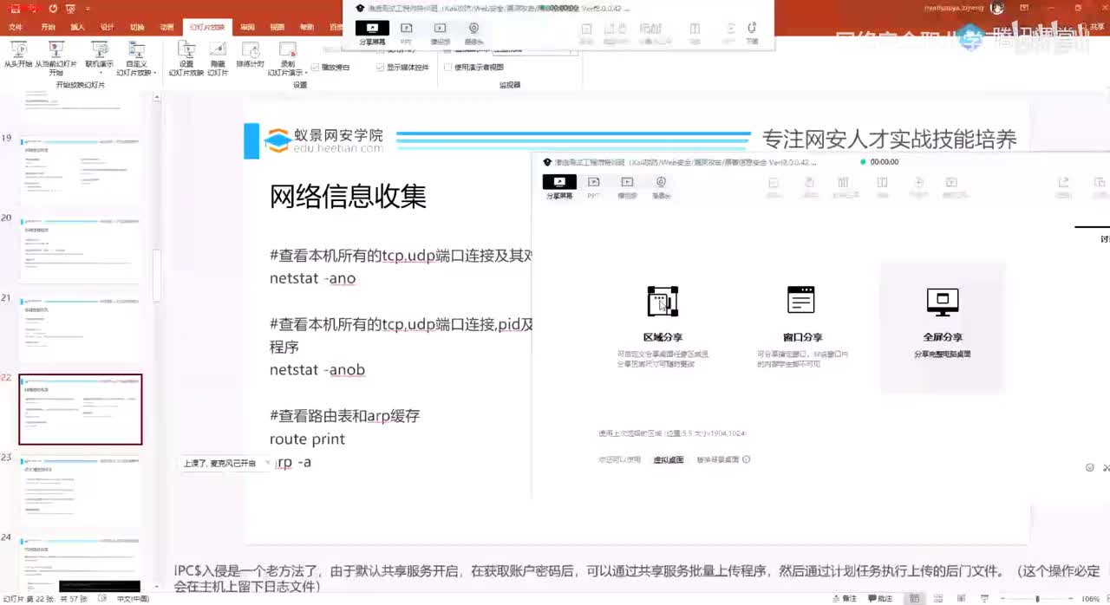Select slide 22 thumbnail
The height and width of the screenshot is (605, 1110).
pos(81,409)
